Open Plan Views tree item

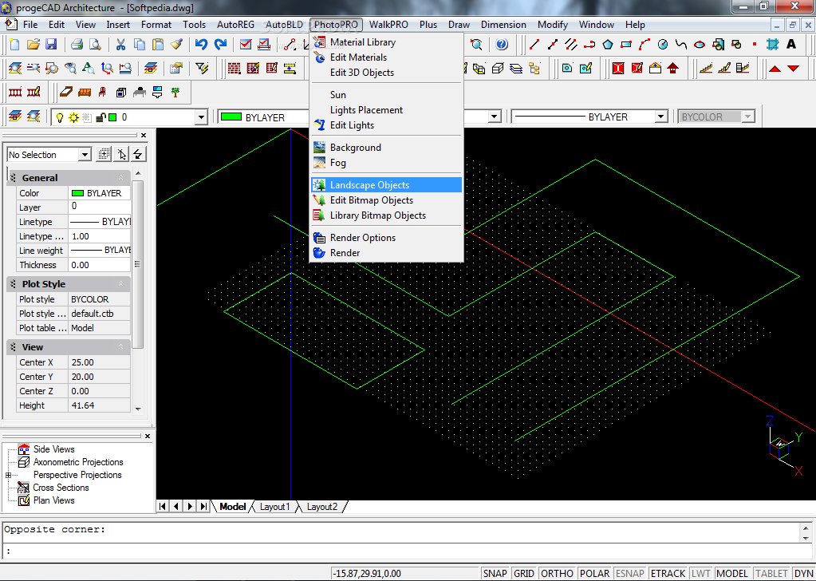coord(53,500)
